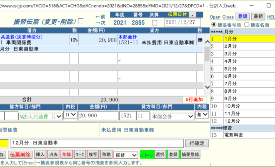Click the マーク (mark) toolbar button
The height and width of the screenshot is (167, 275).
click(80, 154)
